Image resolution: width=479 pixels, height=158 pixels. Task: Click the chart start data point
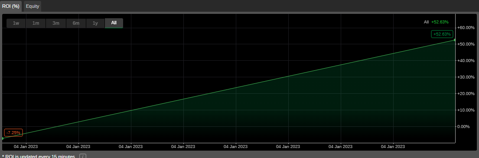3,138
